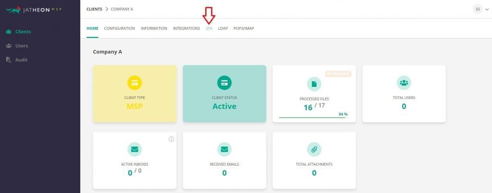492x193 pixels.
Task: Click the Jatheon MSP logo
Action: [34, 10]
